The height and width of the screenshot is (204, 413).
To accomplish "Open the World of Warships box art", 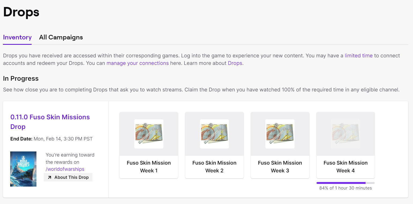I will [x=23, y=169].
